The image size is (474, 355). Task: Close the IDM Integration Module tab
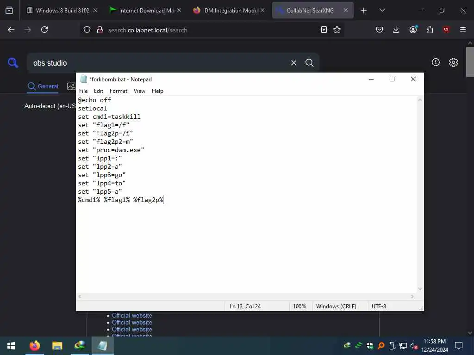coord(262,10)
